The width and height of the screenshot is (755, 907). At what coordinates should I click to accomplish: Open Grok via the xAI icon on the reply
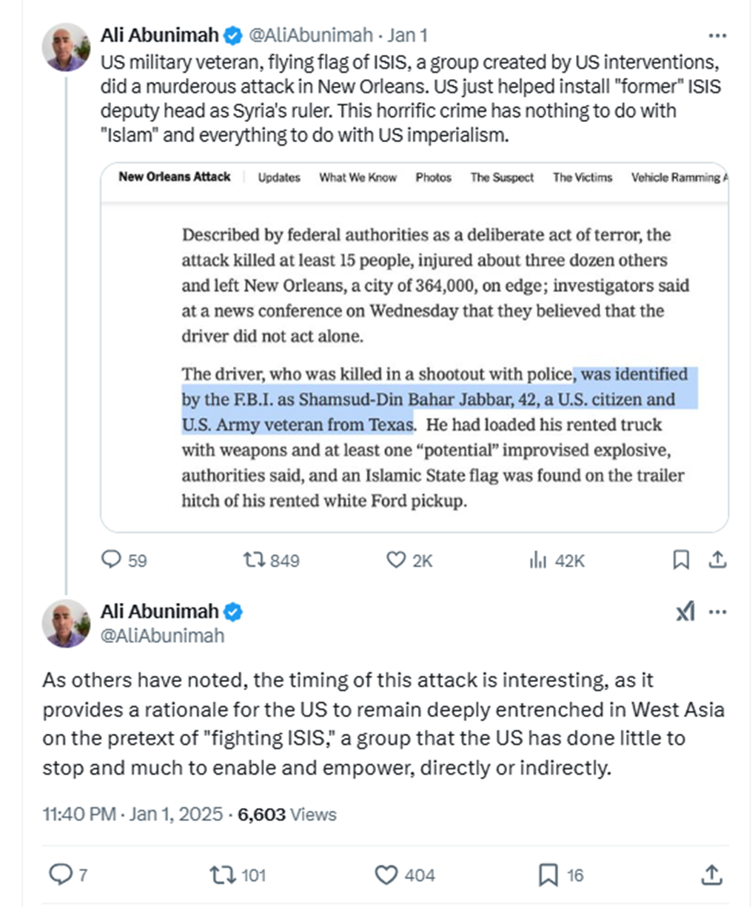(x=685, y=611)
